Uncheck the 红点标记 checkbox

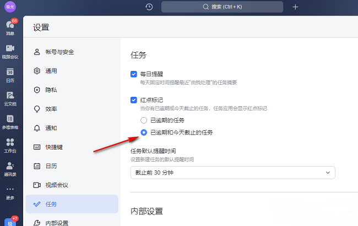pos(134,100)
